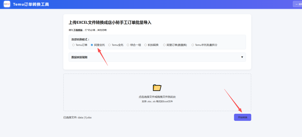Viewport: 302px width, 137px height.
Task: Click the 支持 .xlsx, .xls 格式 hint text
Action: pyautogui.click(x=157, y=101)
